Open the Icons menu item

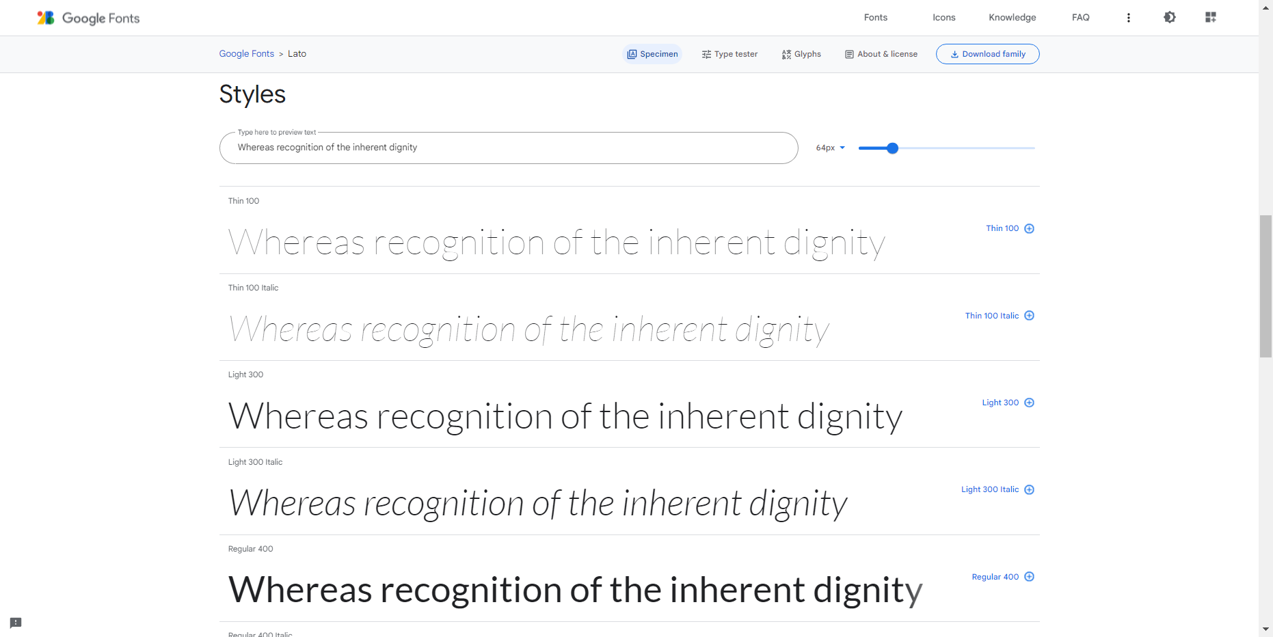943,18
